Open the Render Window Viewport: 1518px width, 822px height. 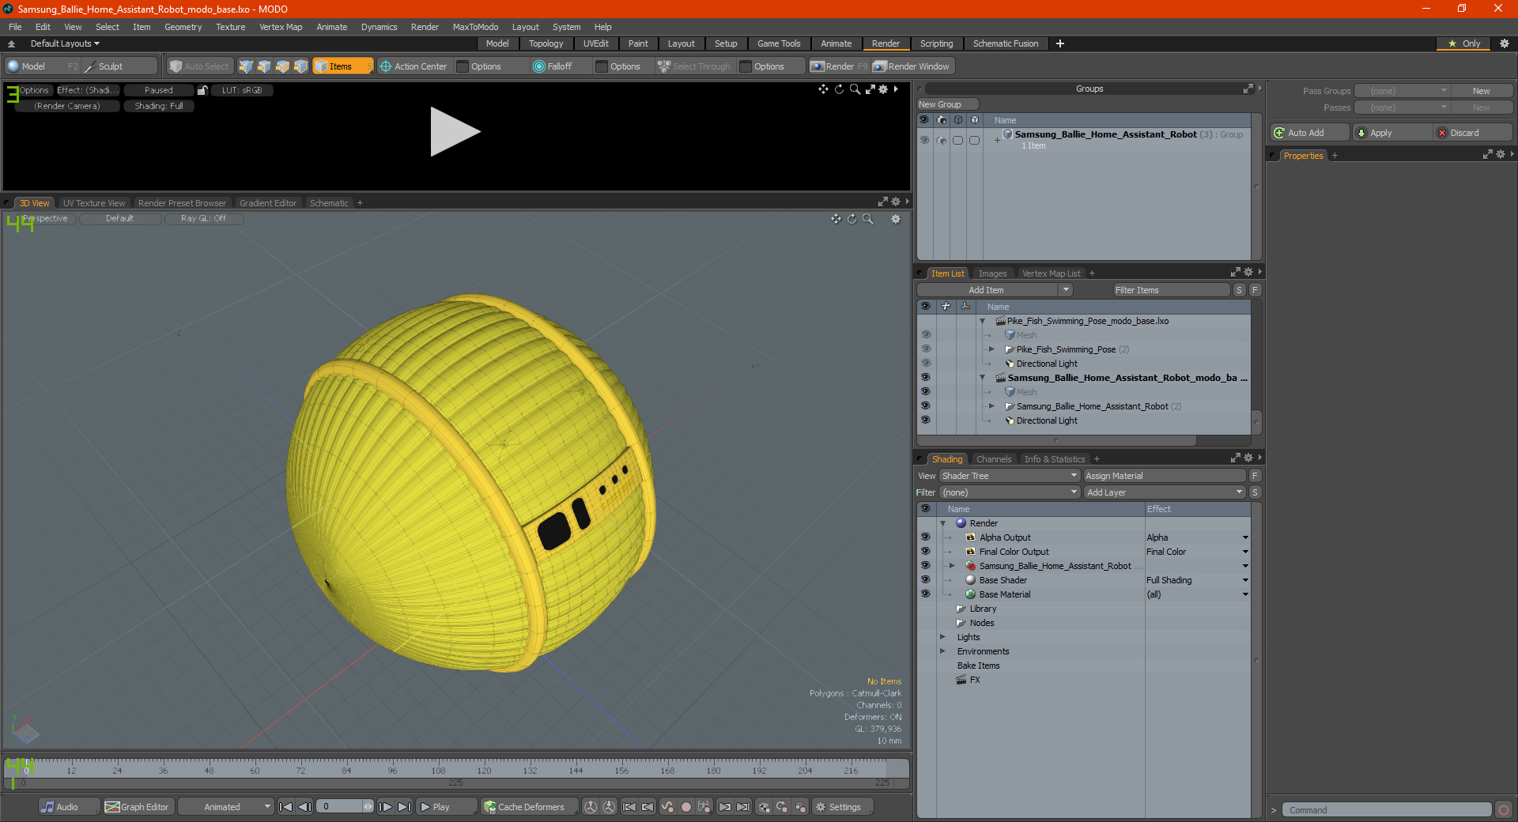912,66
